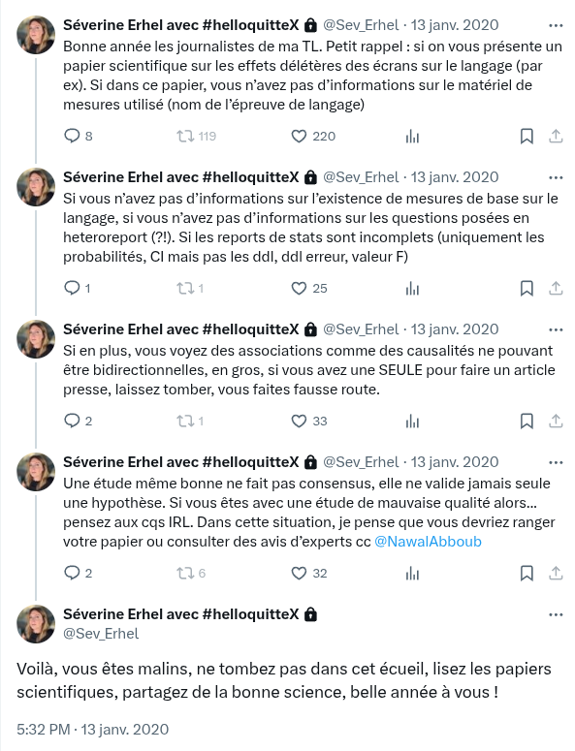Open more options on the final tweet
575x751 pixels.
point(556,614)
